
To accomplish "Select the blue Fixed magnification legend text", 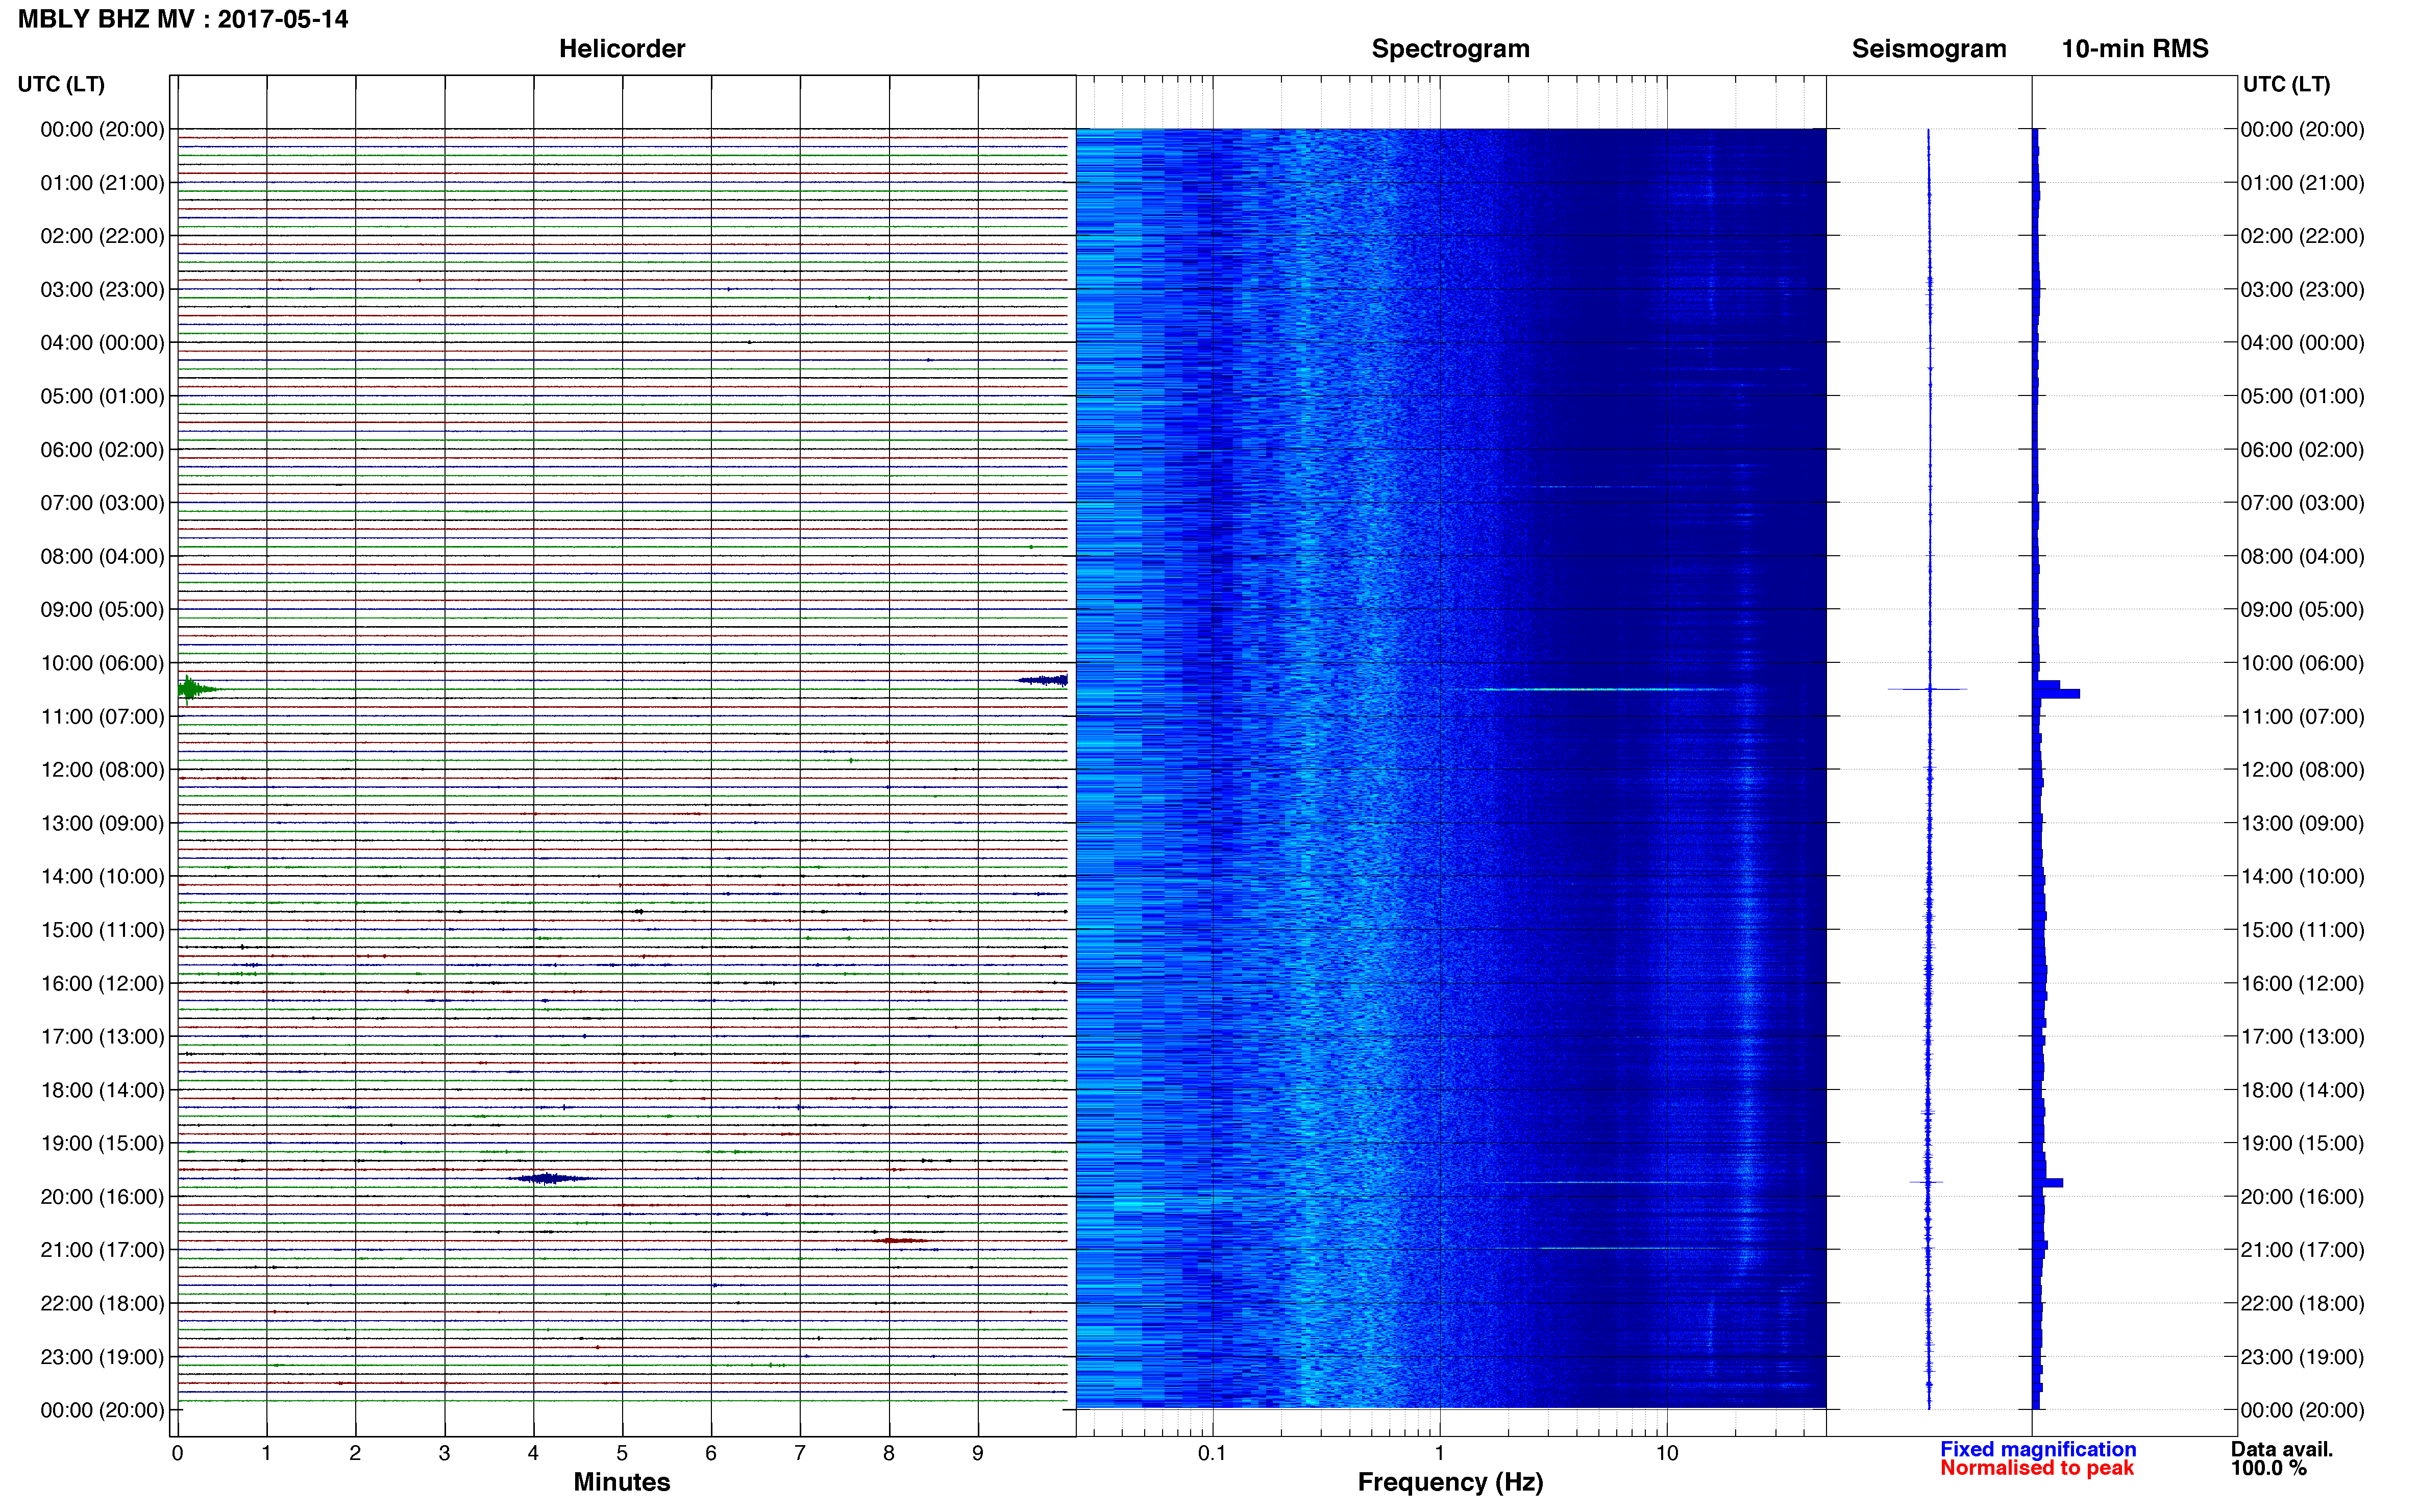I will (2037, 1449).
